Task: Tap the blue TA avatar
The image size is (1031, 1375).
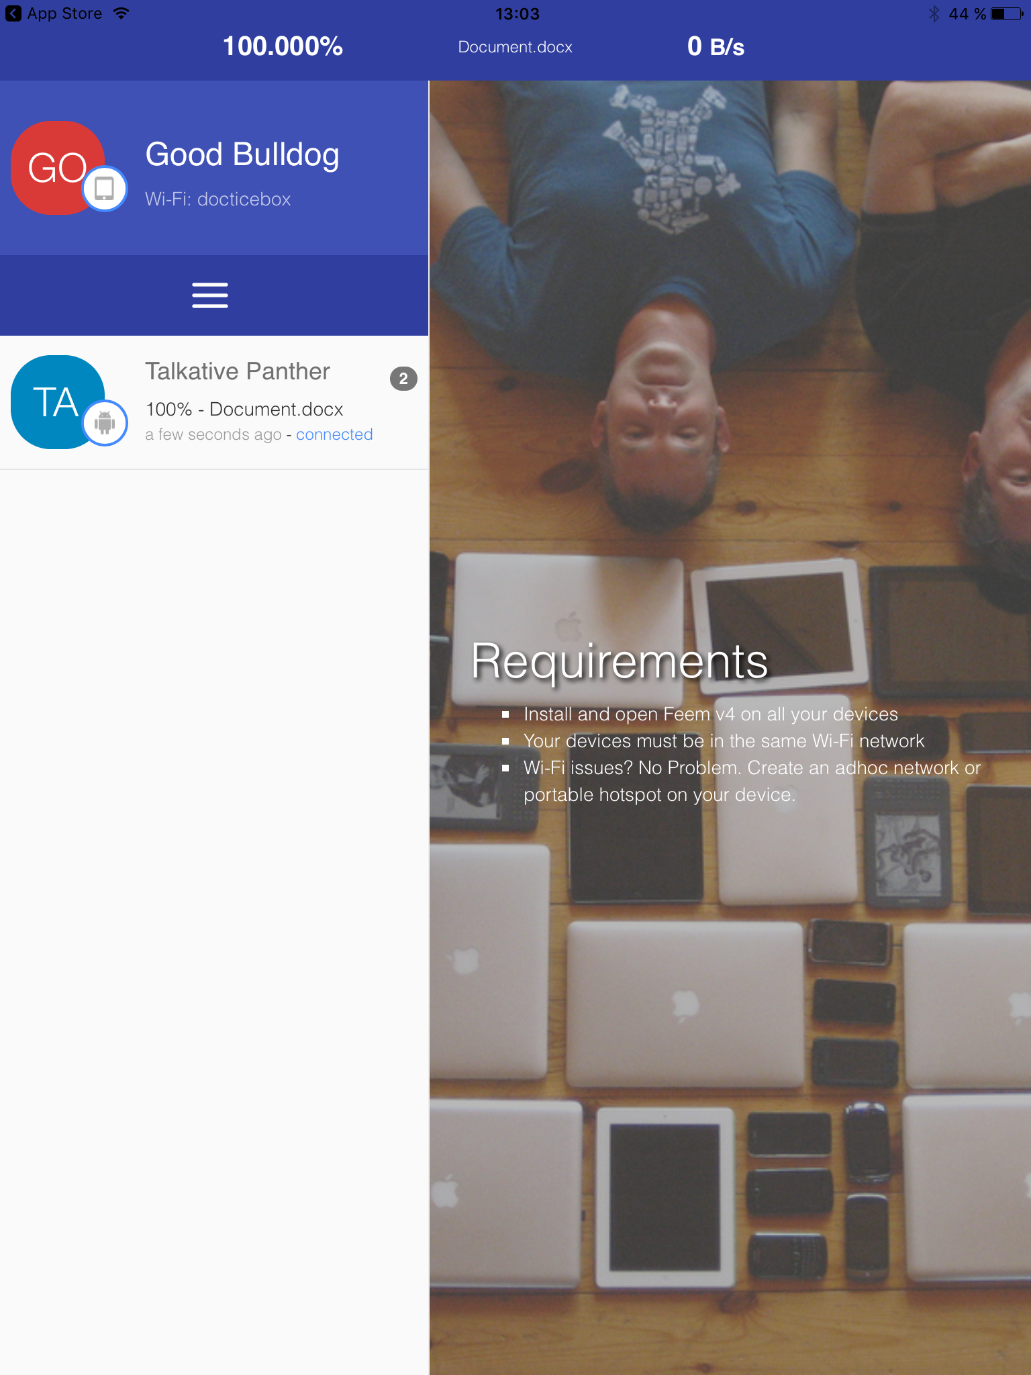Action: pyautogui.click(x=58, y=402)
